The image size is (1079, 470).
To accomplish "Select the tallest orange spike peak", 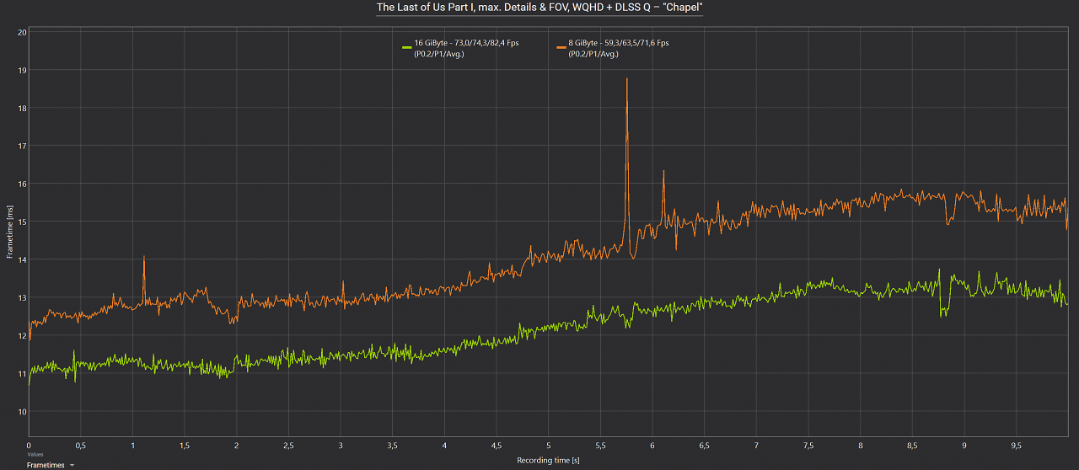I will pyautogui.click(x=627, y=79).
